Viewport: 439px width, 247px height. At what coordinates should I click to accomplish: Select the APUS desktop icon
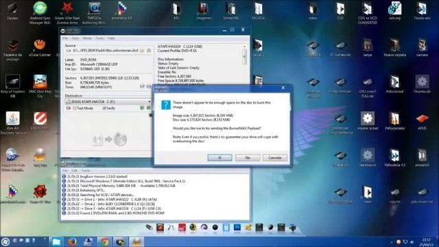(423, 121)
